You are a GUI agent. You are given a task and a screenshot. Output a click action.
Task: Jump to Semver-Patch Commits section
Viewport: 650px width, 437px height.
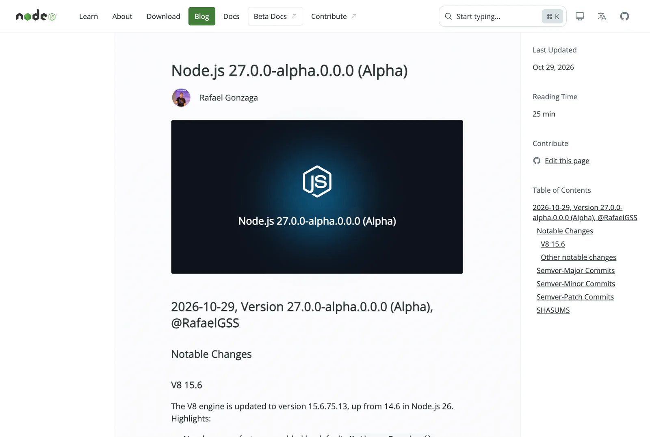[x=575, y=297]
